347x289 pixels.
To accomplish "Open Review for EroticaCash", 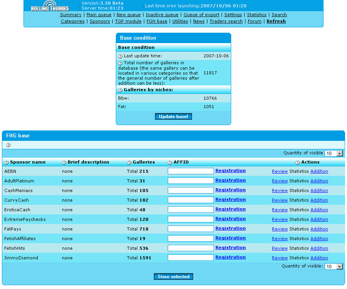I will point(280,210).
